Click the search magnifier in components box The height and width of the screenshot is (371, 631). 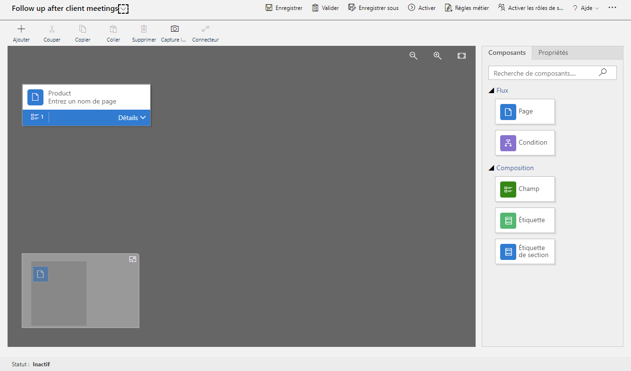click(x=603, y=73)
